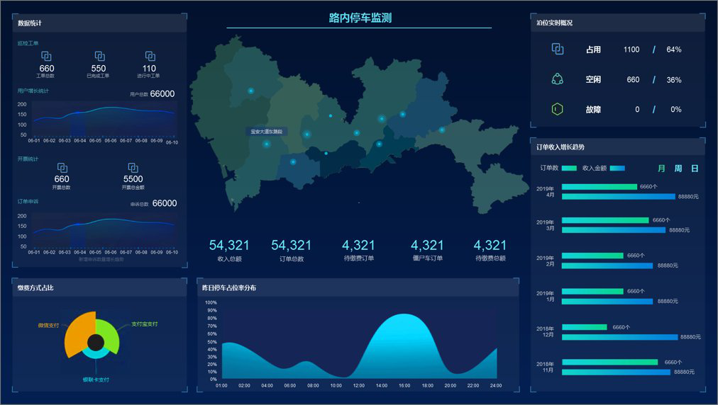Click the 2018年12月 收入金额 bar
718x405 pixels.
pos(619,337)
